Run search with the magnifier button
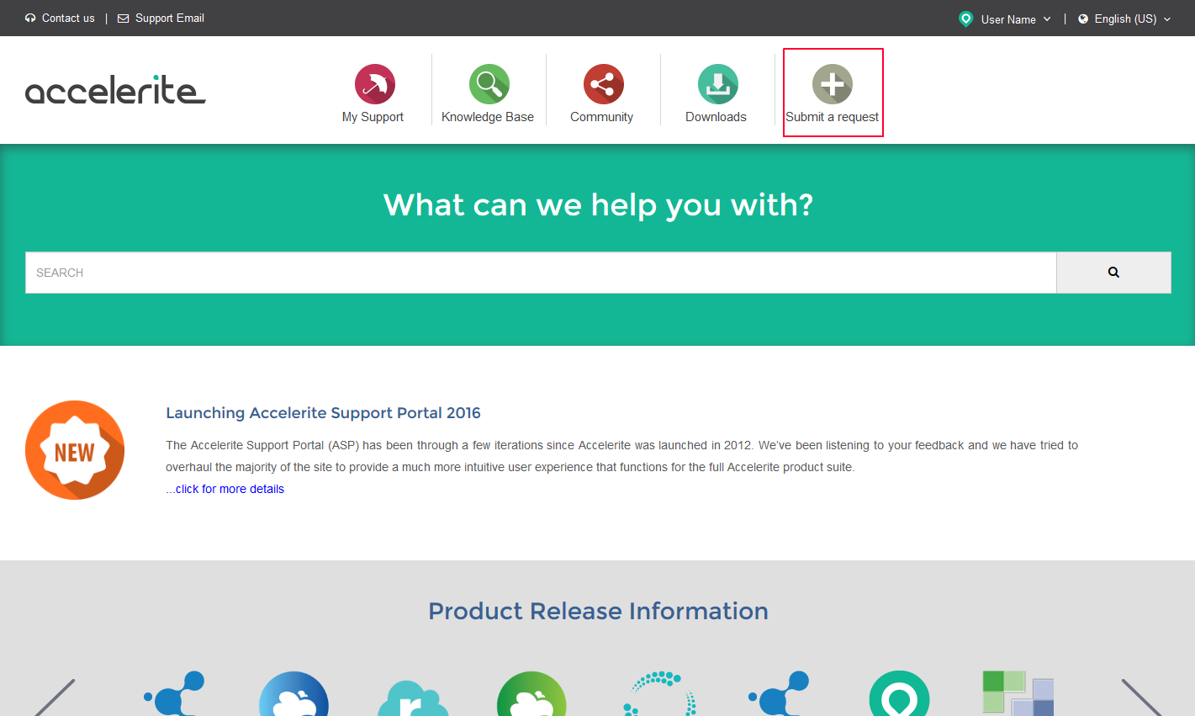The width and height of the screenshot is (1195, 716). coord(1113,273)
